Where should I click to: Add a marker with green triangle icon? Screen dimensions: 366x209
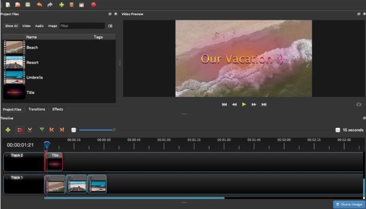42,129
